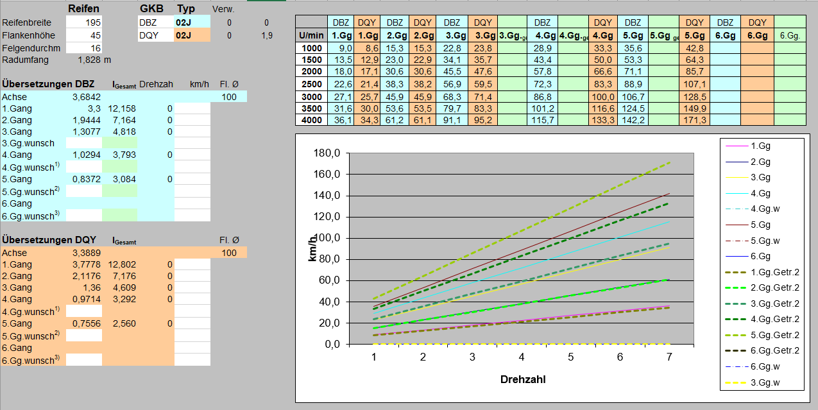This screenshot has width=818, height=410.
Task: Click the U/min header cell in table
Action: (x=311, y=35)
